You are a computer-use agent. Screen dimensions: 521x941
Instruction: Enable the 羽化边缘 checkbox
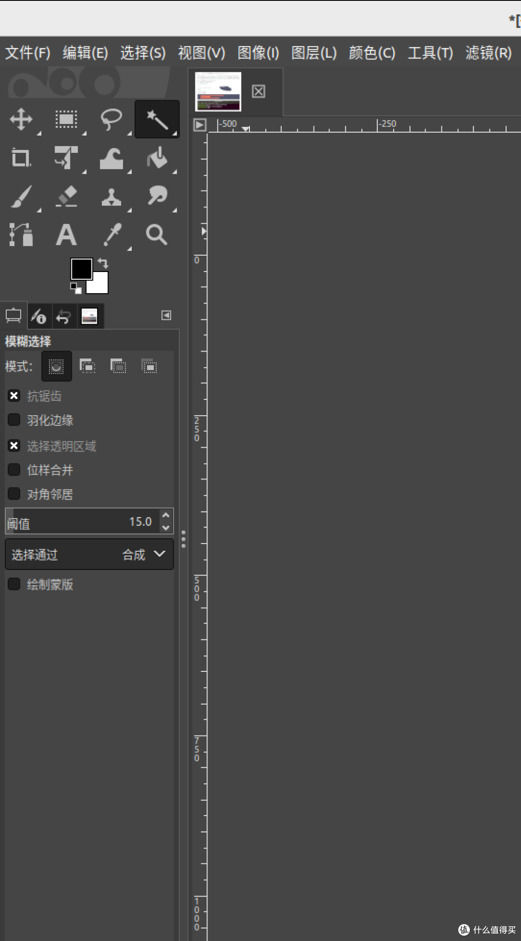coord(14,420)
